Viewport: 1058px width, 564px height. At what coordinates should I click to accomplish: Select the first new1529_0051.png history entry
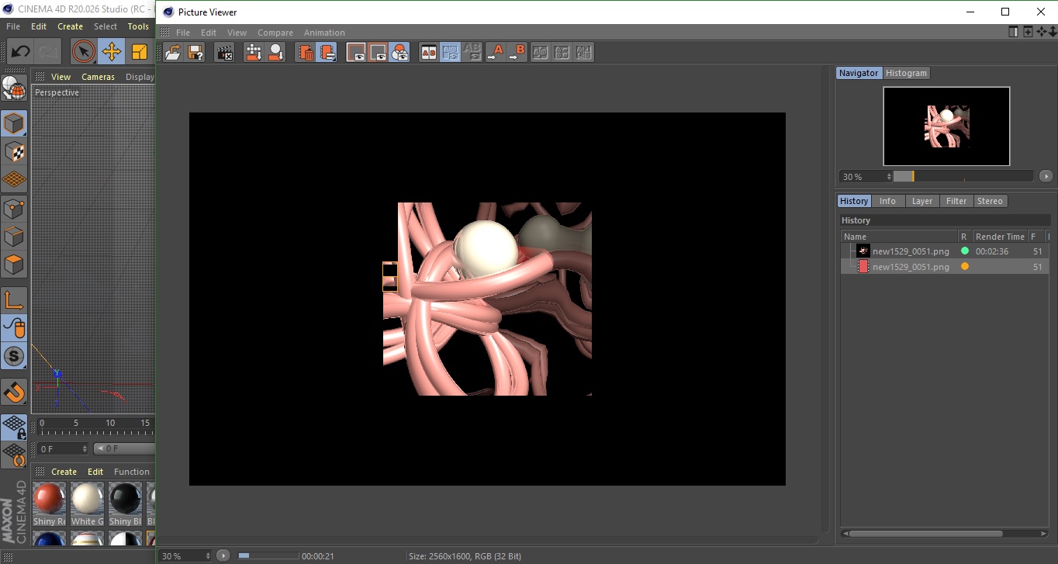910,251
